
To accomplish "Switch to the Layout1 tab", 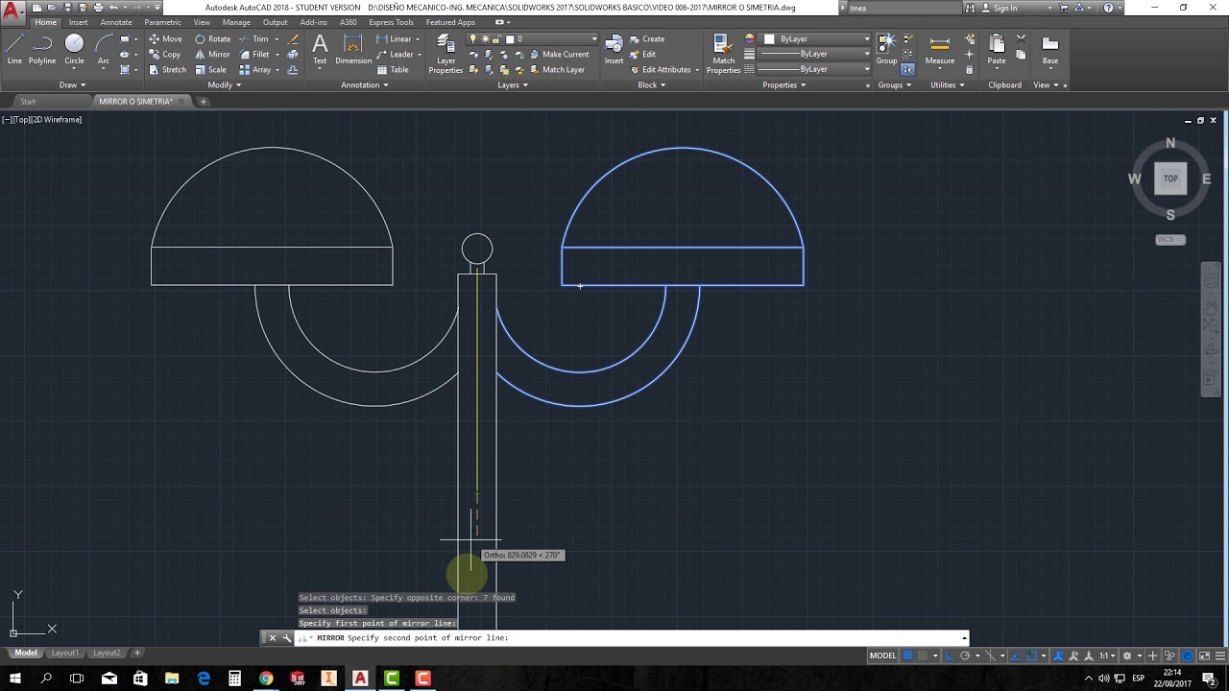I will pyautogui.click(x=65, y=653).
